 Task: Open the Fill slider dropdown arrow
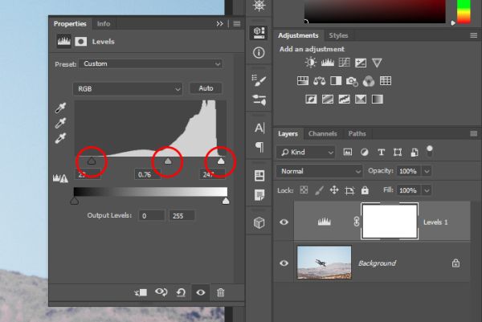point(427,190)
